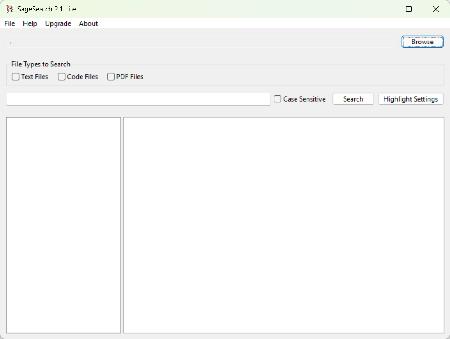Focus the folder path field
Screen dimensions: 450x339
[201, 42]
